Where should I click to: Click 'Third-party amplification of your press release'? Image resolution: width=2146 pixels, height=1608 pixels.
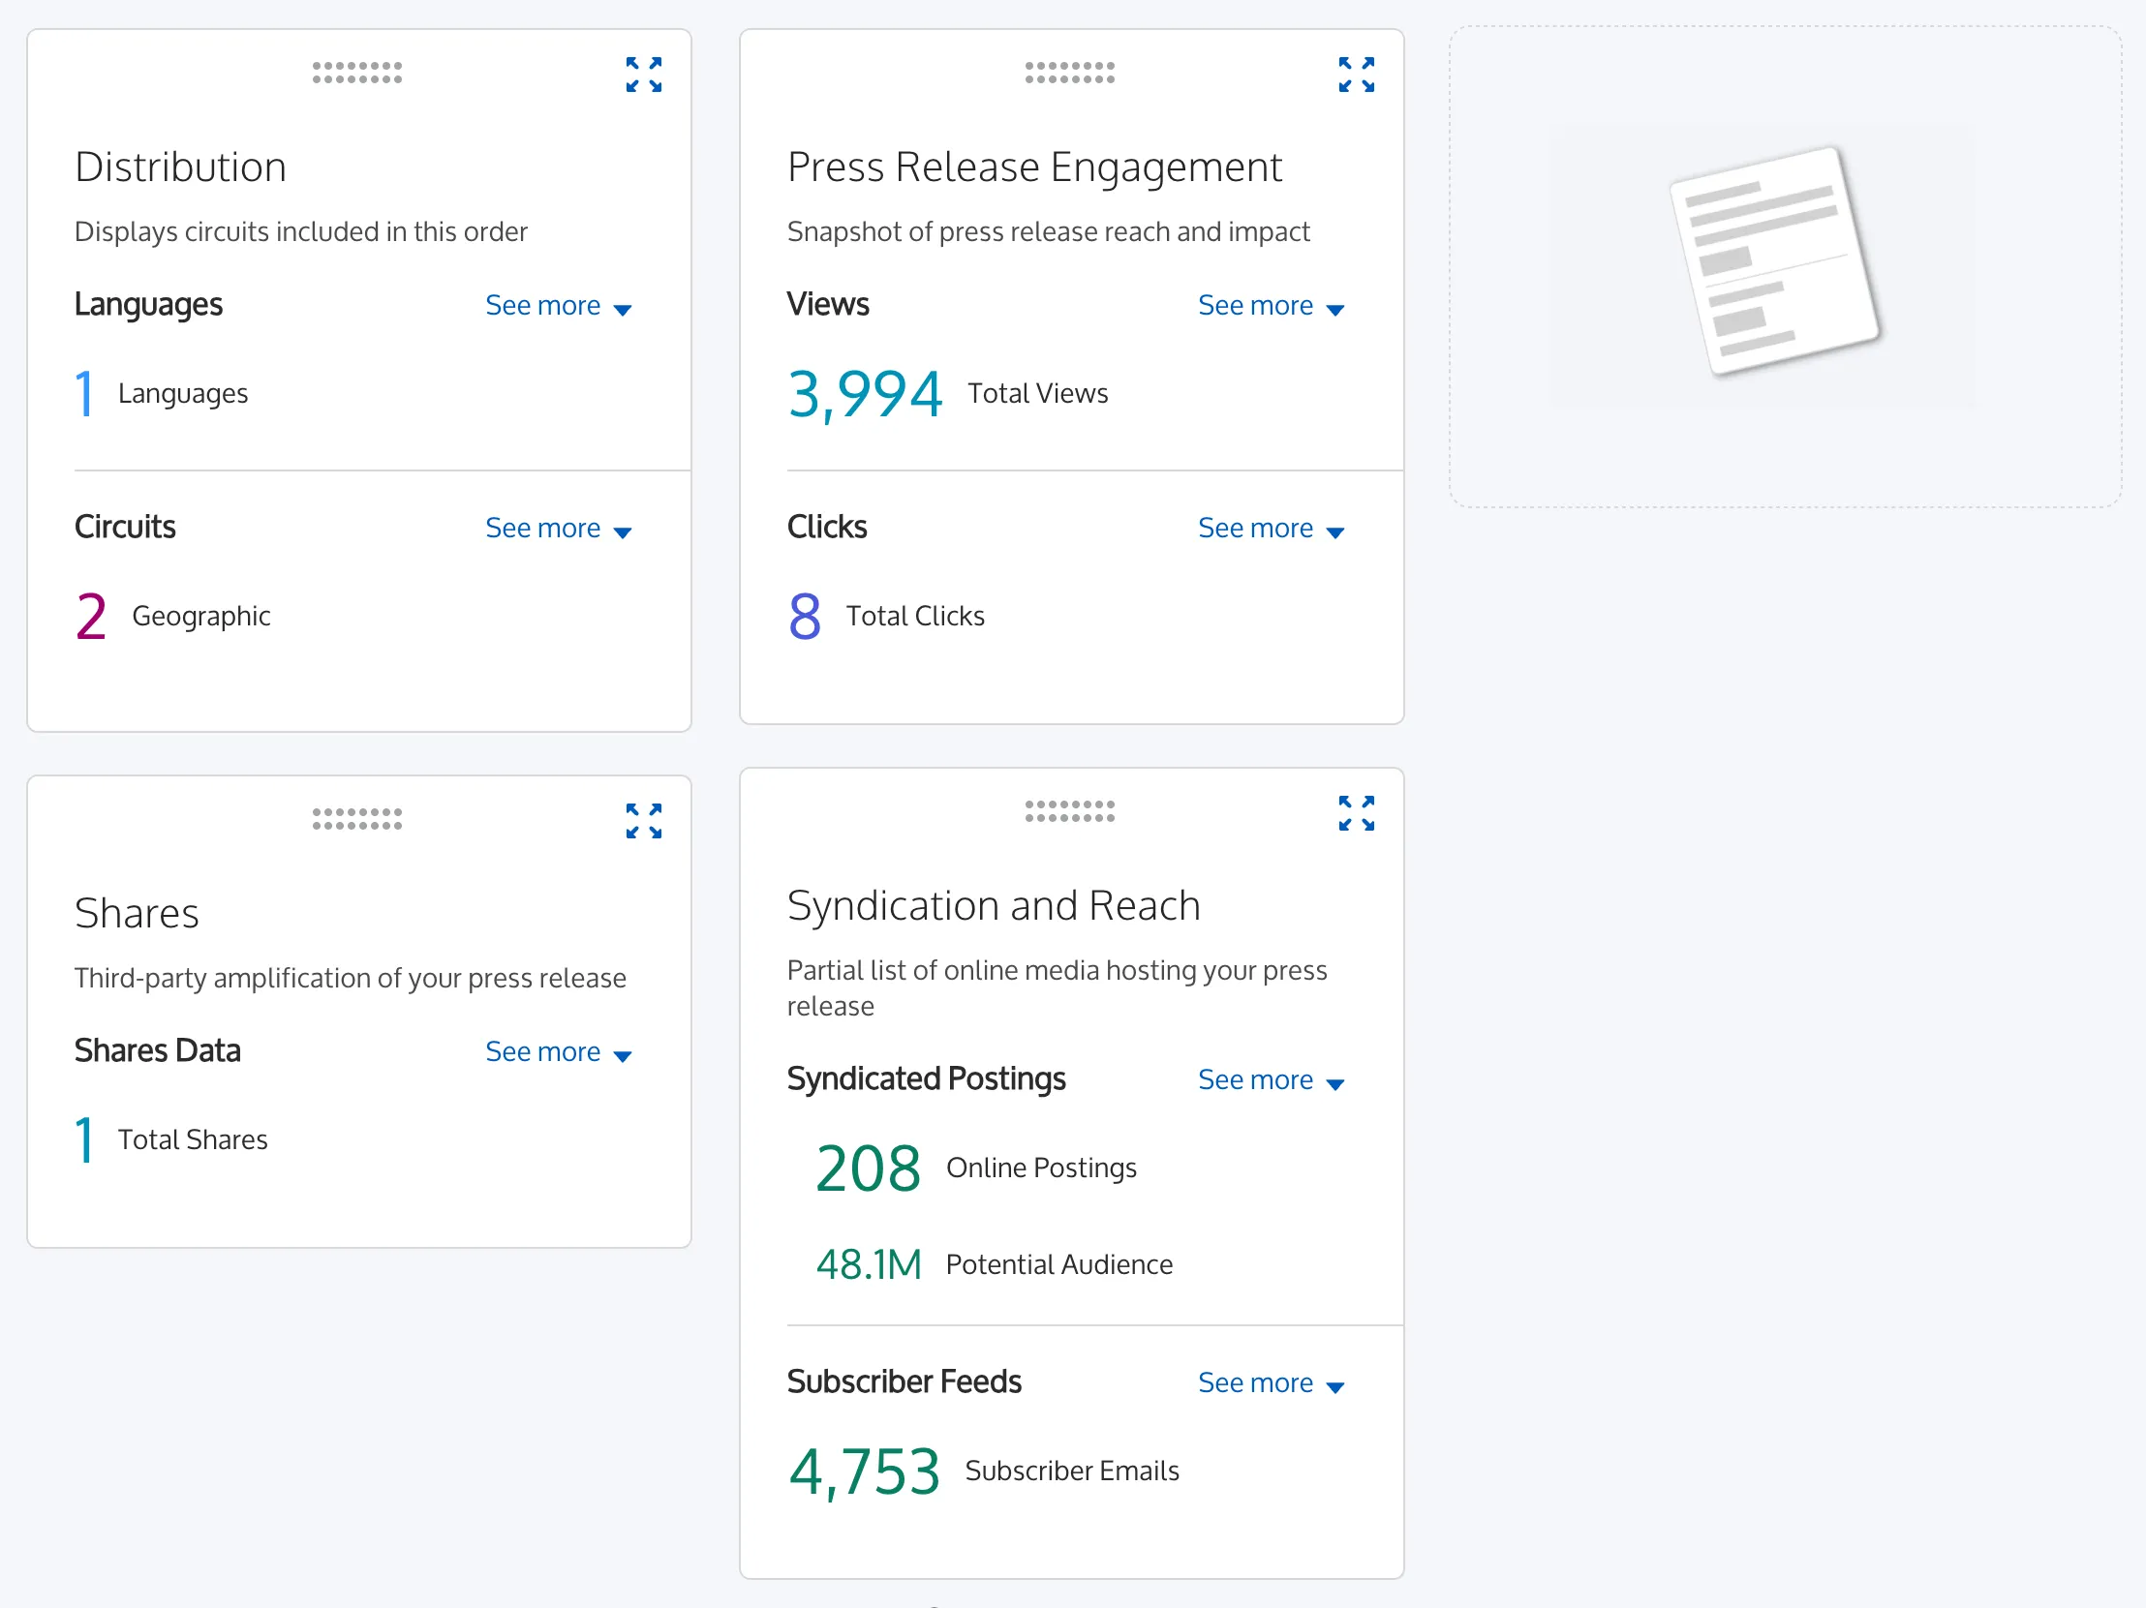(x=351, y=978)
